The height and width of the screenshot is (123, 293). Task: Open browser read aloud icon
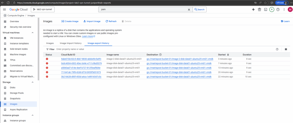click(260, 3)
